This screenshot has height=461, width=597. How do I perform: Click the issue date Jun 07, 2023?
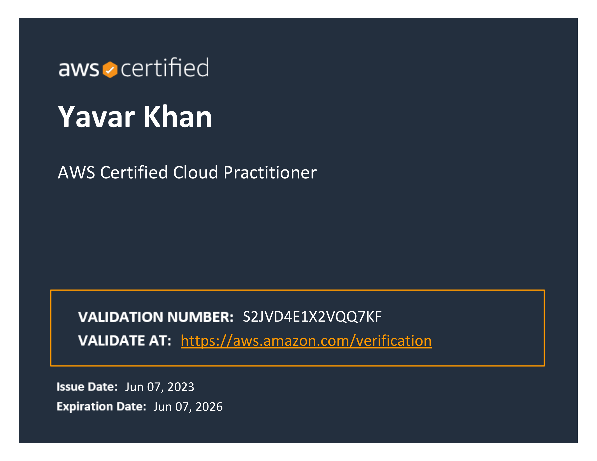160,387
